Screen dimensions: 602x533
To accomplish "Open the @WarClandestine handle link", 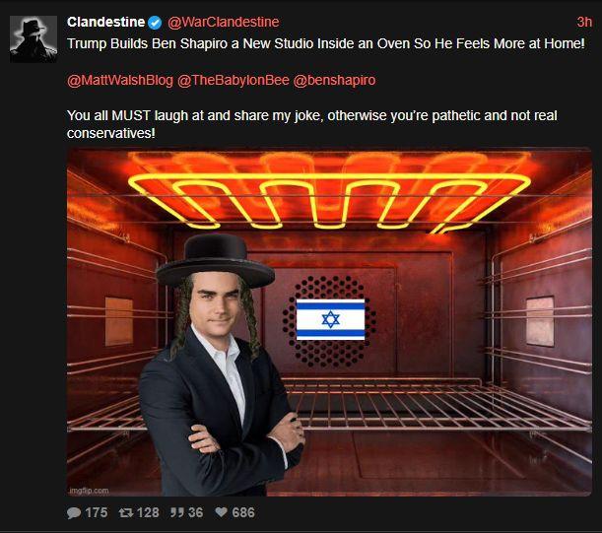I will (223, 23).
